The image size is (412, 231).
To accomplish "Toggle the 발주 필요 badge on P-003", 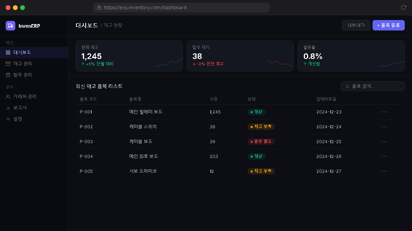I will point(260,142).
